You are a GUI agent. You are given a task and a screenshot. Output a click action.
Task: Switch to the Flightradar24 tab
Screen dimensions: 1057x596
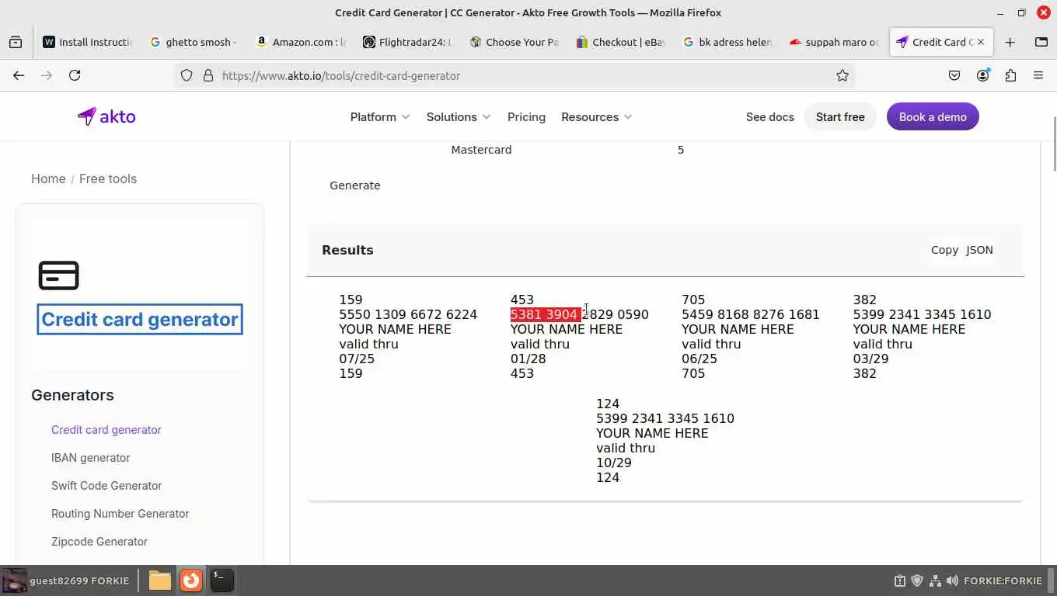(406, 42)
